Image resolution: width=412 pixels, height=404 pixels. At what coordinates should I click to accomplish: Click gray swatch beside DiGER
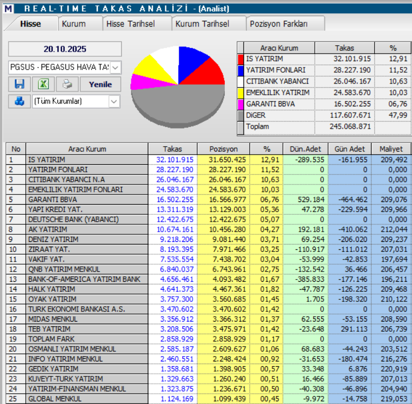[x=241, y=115]
